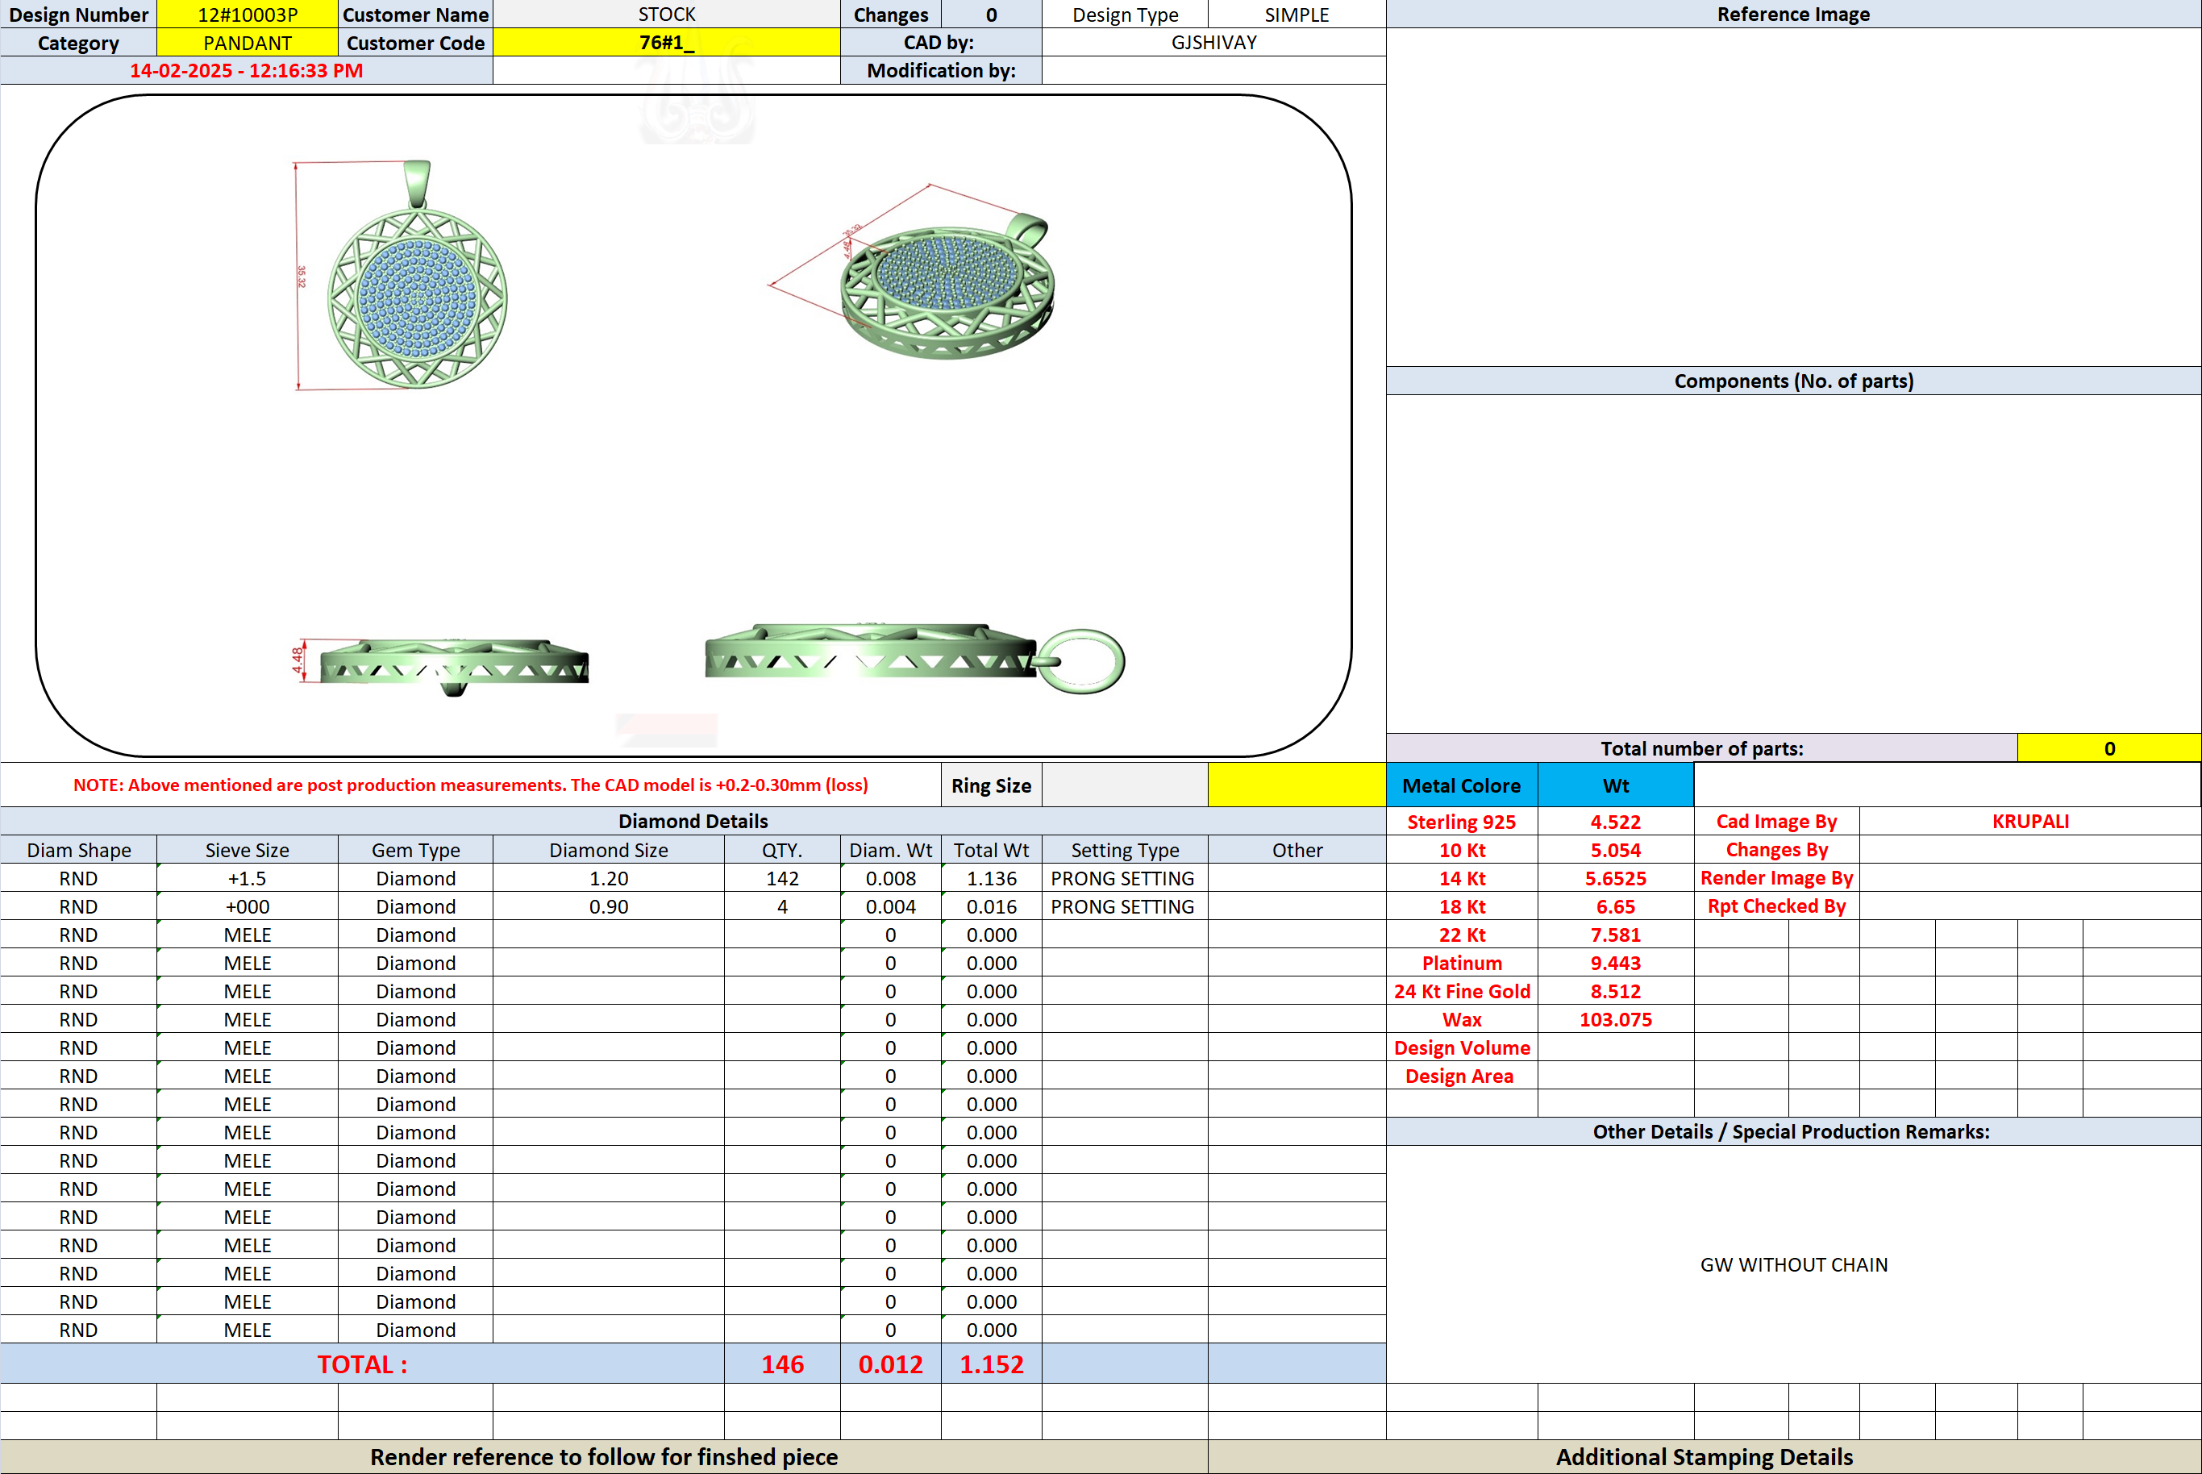Click the Rpt Checked By label
Image resolution: width=2202 pixels, height=1474 pixels.
coord(1776,906)
